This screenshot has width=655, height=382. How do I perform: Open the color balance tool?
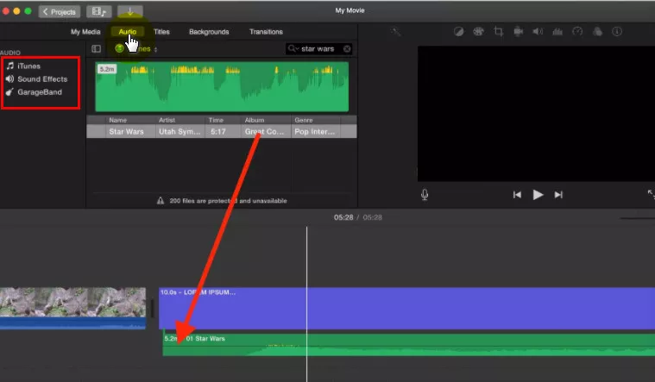coord(458,32)
